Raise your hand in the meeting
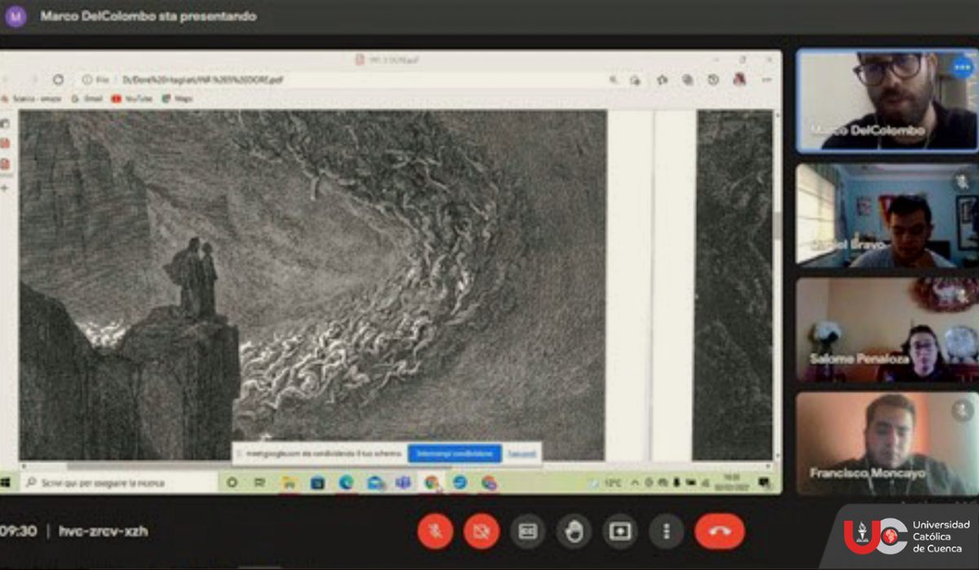 tap(574, 532)
